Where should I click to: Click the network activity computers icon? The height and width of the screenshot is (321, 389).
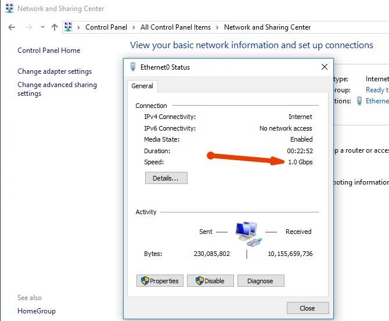(x=248, y=232)
